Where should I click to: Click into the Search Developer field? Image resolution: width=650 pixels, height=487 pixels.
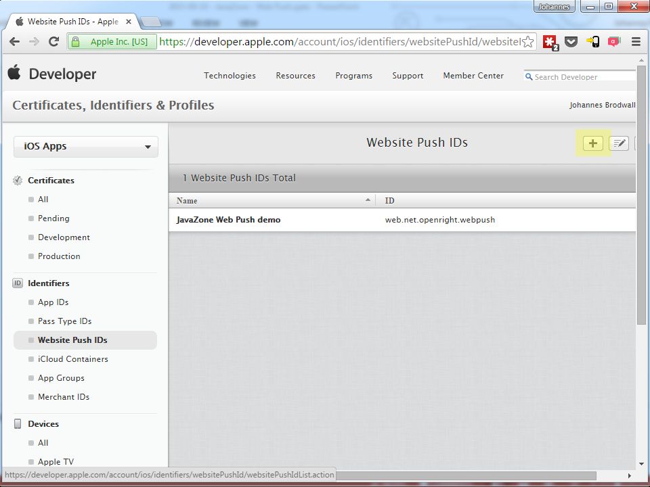point(579,76)
